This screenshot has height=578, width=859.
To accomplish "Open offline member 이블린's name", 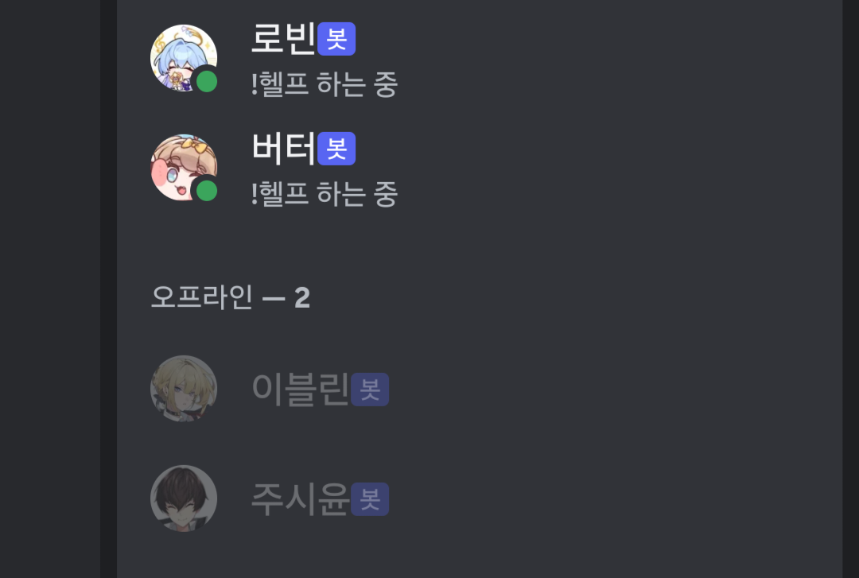I will 300,390.
